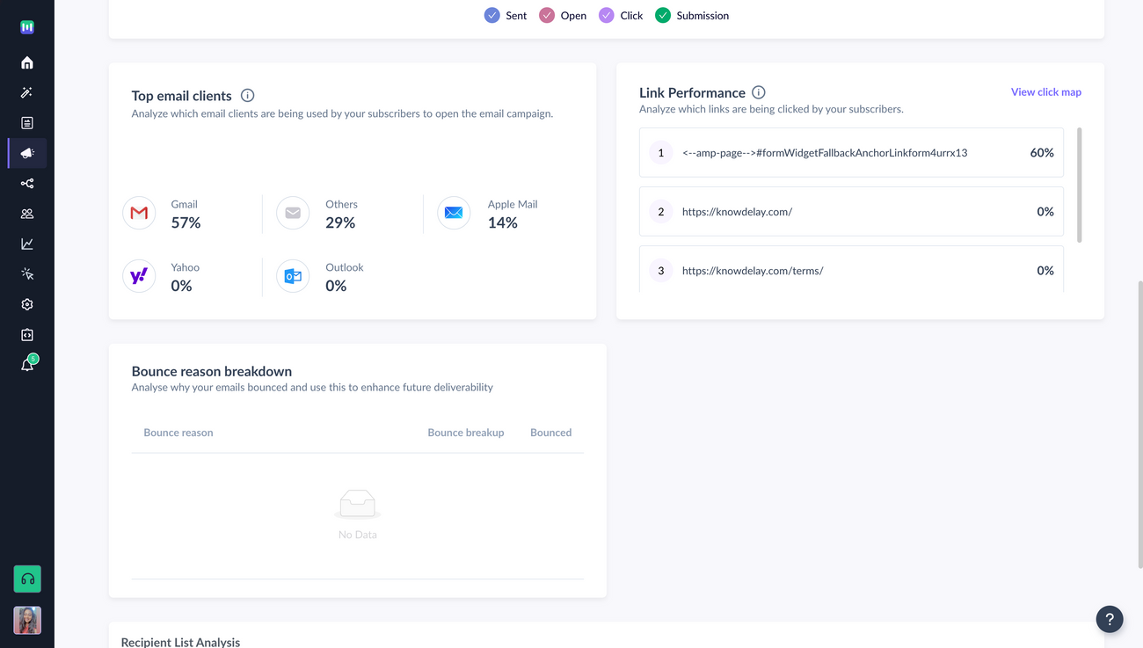Click the profile avatar thumbnail
The image size is (1143, 648).
(26, 620)
